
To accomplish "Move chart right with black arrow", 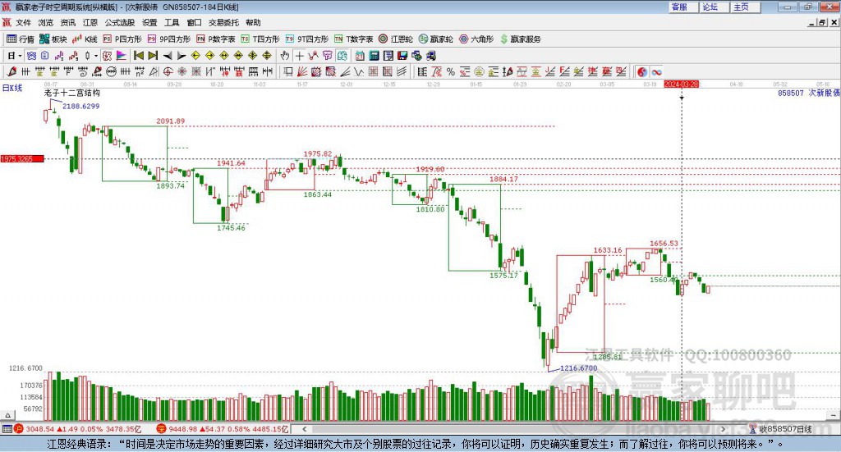I will [182, 56].
